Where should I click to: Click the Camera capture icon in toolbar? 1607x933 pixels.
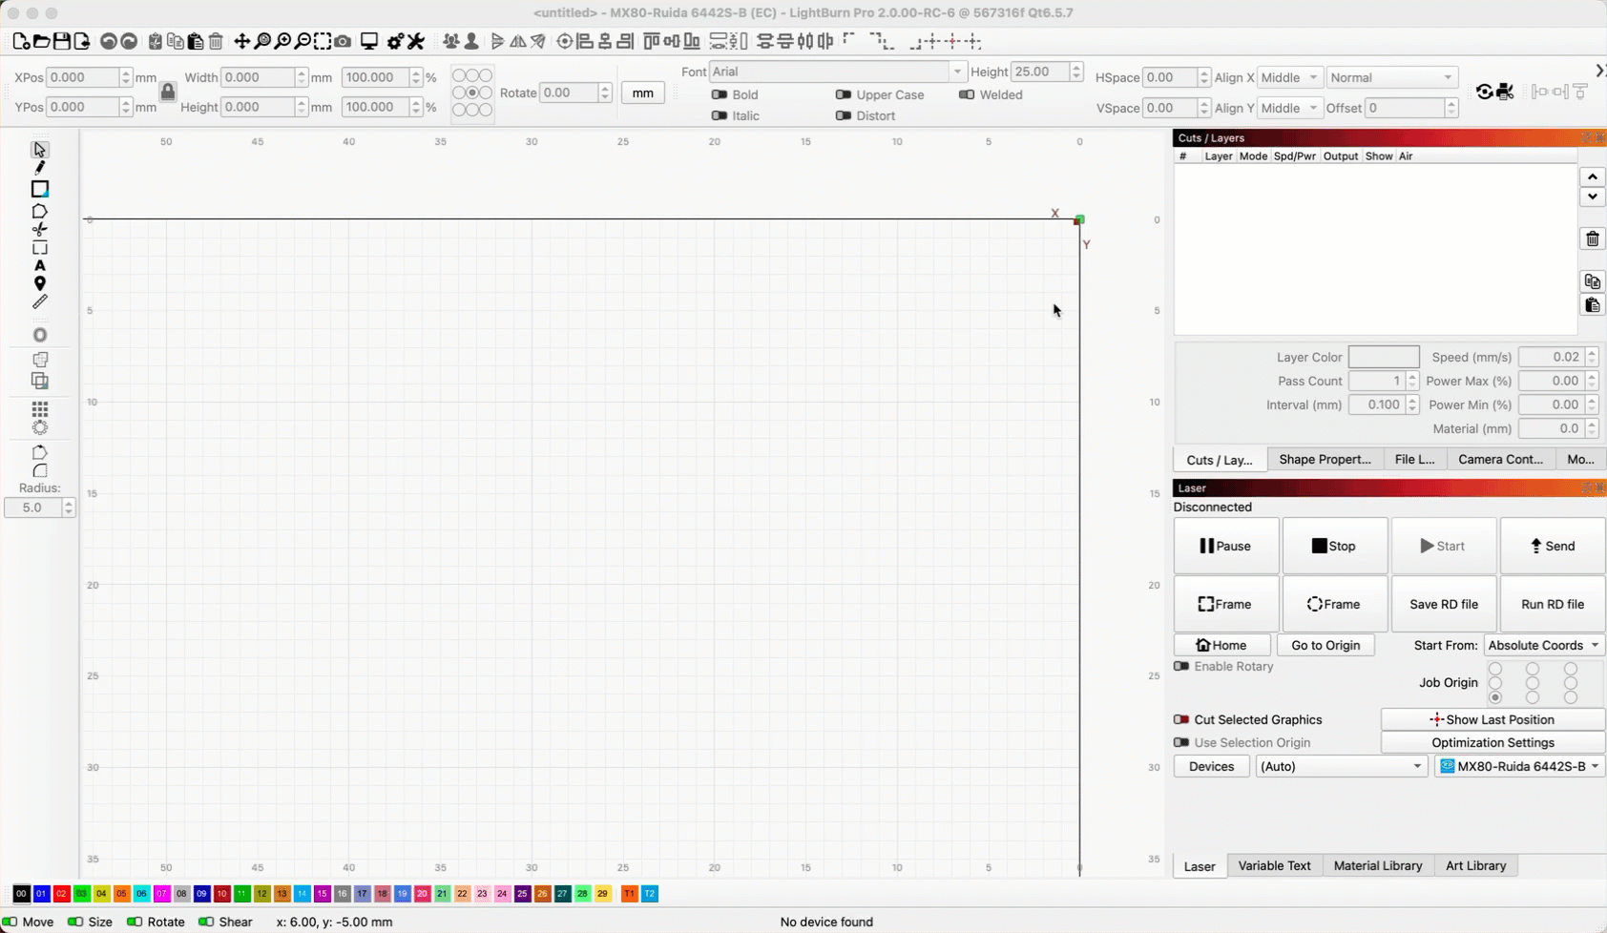(x=343, y=41)
